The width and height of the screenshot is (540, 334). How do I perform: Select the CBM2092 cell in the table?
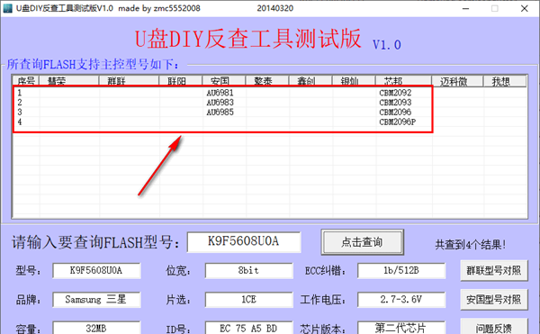(x=395, y=93)
